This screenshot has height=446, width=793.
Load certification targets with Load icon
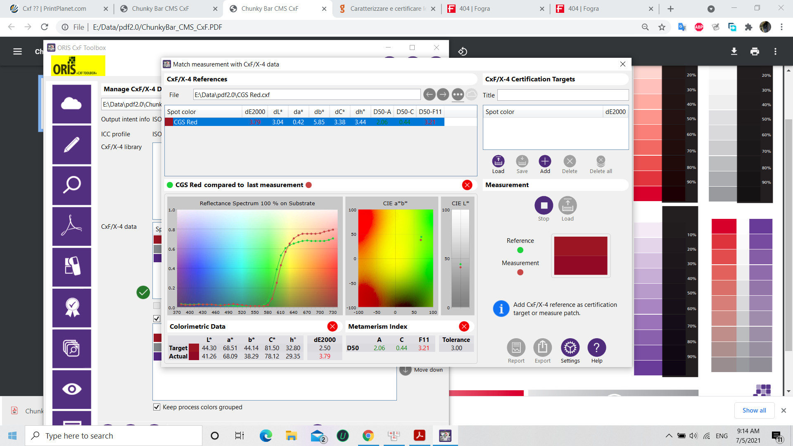498,161
